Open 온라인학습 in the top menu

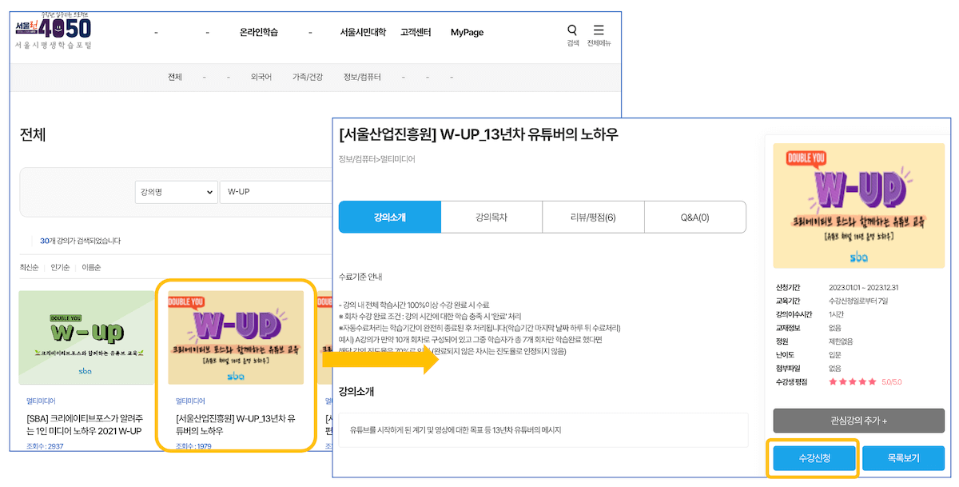(x=259, y=33)
